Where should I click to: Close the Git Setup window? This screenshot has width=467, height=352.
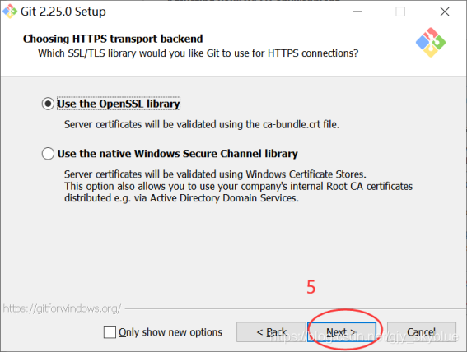[445, 12]
